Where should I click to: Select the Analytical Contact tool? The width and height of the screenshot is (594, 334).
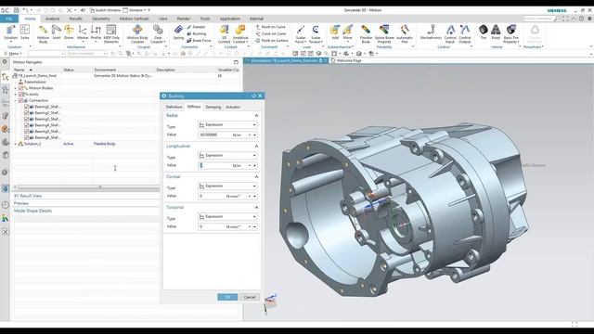[240, 33]
